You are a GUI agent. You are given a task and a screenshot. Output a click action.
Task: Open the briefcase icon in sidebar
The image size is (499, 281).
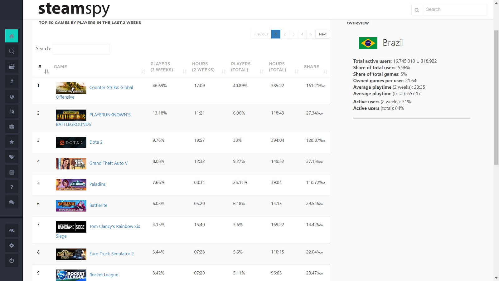[12, 126]
